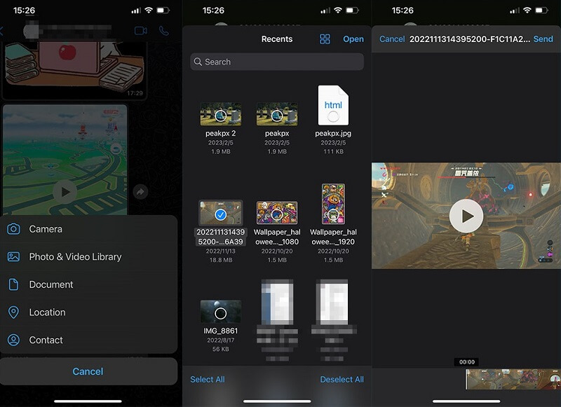Select the peakpx.jpg file circle
Screen dimensions: 561x407
(x=333, y=116)
